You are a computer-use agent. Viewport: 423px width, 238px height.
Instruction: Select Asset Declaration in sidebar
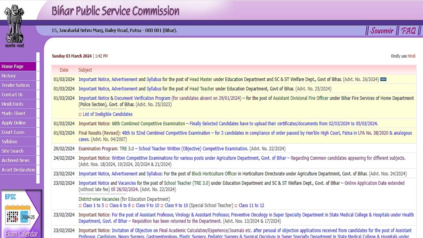[x=18, y=170]
